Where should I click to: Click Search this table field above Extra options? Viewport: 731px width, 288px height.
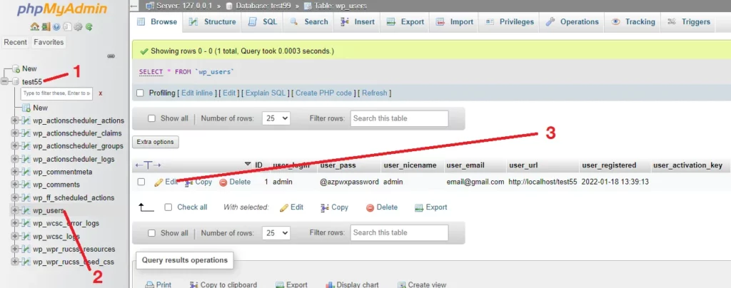tap(400, 118)
